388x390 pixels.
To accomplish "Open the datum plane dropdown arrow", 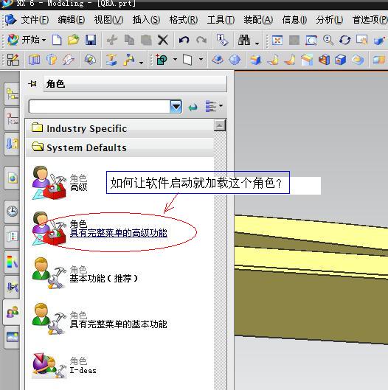I will [x=201, y=60].
